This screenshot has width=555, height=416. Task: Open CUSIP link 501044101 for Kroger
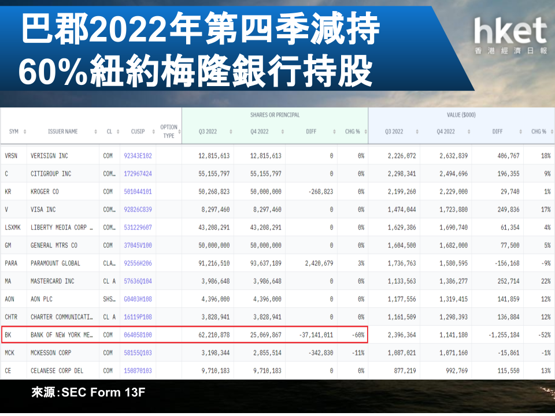coord(138,192)
